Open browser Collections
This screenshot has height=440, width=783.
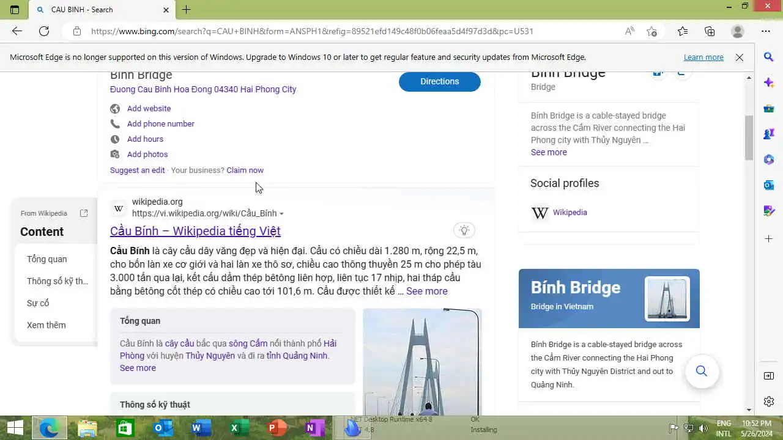pos(710,31)
